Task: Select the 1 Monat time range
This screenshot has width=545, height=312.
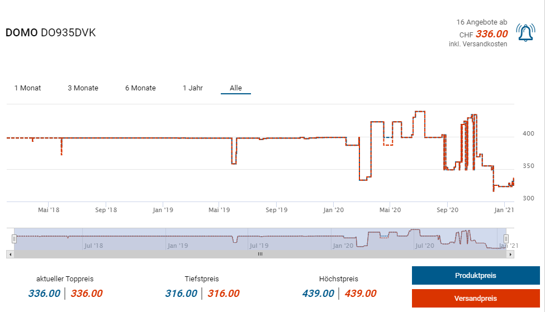Action: click(27, 88)
